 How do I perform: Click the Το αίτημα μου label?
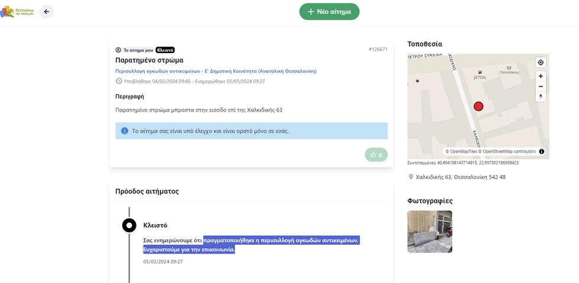138,50
